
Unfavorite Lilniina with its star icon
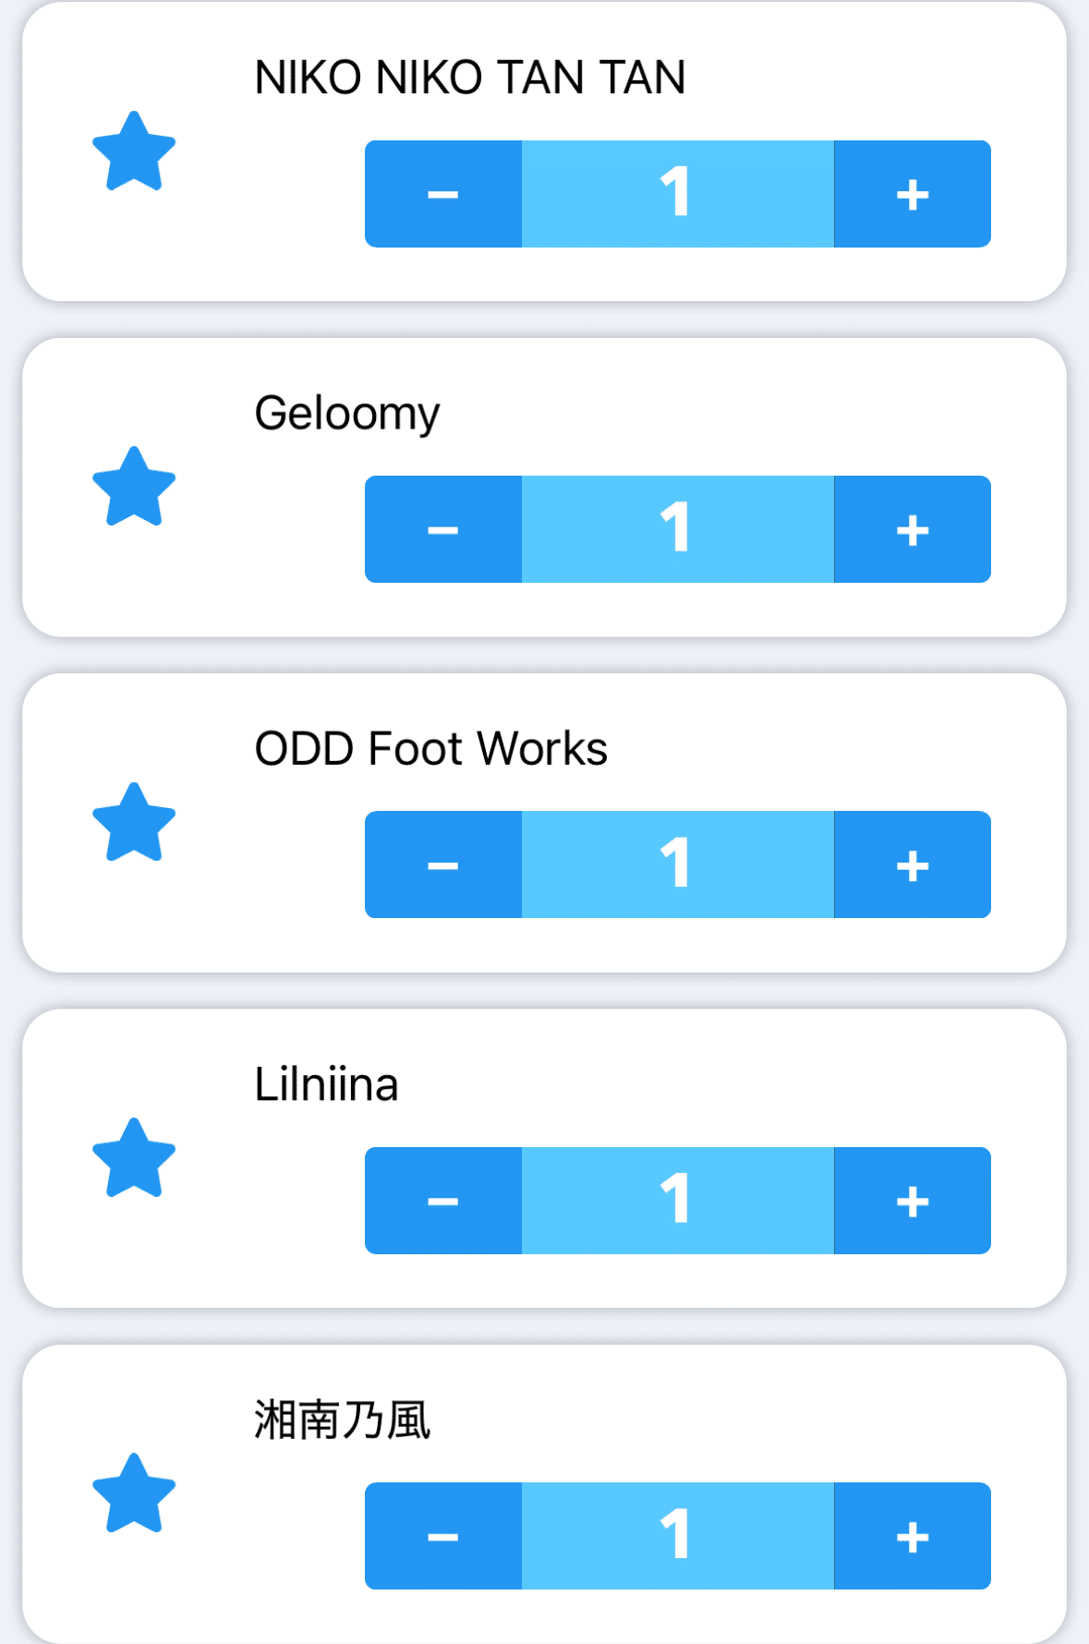tap(134, 1158)
